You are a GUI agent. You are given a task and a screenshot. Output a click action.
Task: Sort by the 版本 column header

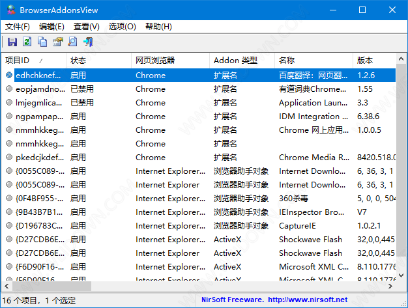click(x=375, y=61)
